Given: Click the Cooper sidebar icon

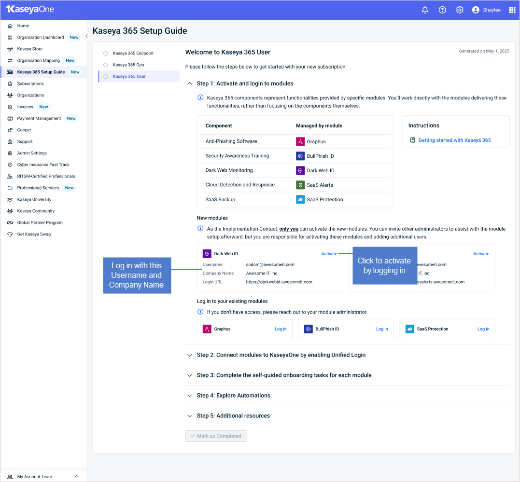Looking at the screenshot, I should [10, 130].
